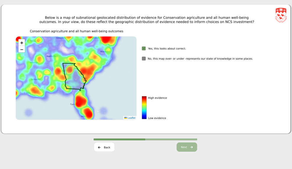Click the McGill crest logo

click(280, 15)
